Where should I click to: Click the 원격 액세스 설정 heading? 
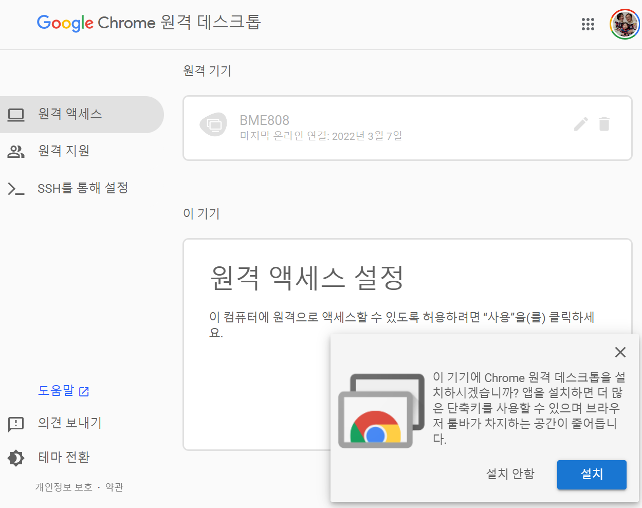(307, 278)
